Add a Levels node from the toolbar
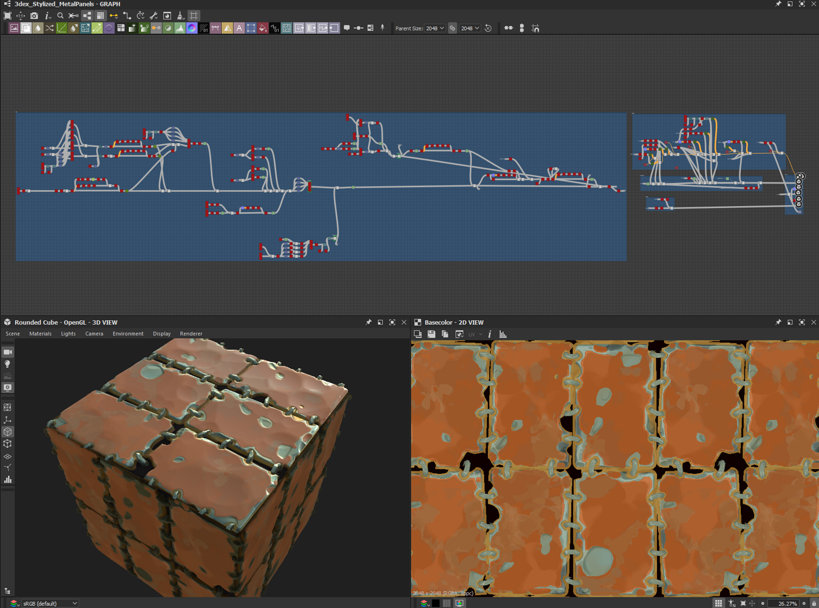 180,28
